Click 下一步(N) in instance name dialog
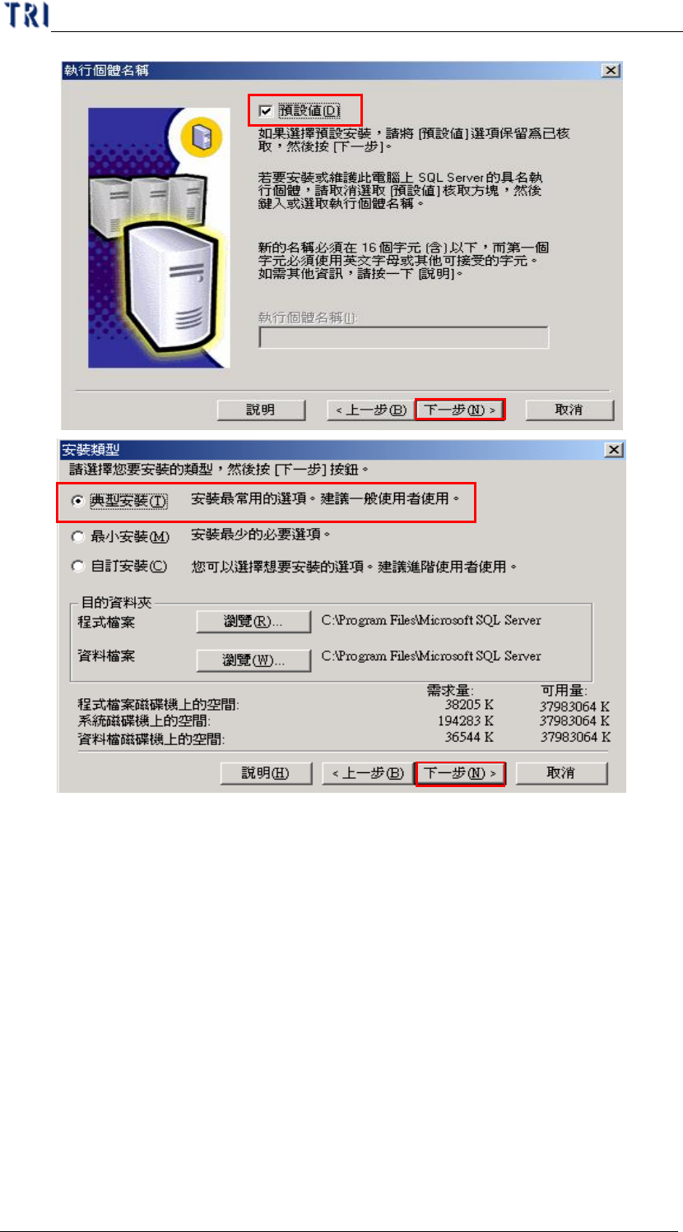This screenshot has height=1232, width=683. pyautogui.click(x=459, y=410)
